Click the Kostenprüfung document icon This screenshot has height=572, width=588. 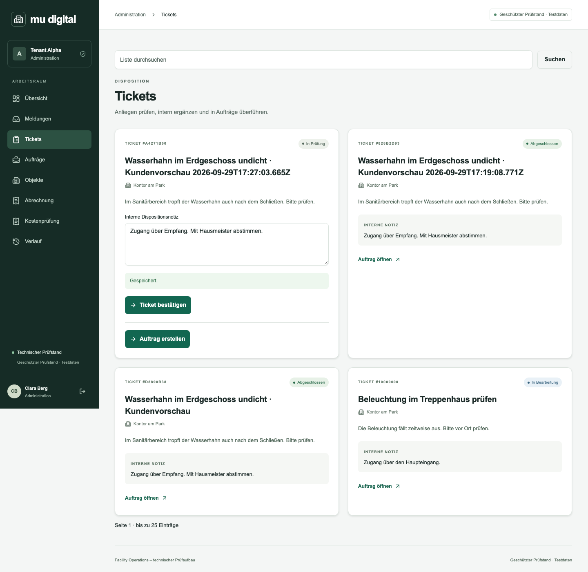[16, 221]
